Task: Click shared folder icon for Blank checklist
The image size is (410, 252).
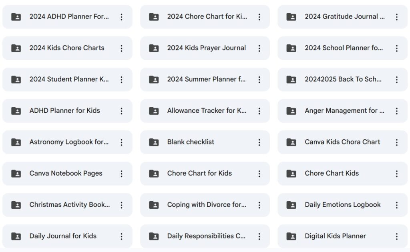Action: tap(154, 142)
